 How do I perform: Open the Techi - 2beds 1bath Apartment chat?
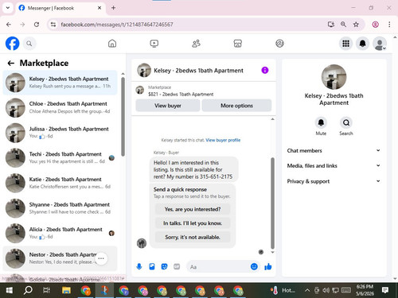pyautogui.click(x=60, y=157)
